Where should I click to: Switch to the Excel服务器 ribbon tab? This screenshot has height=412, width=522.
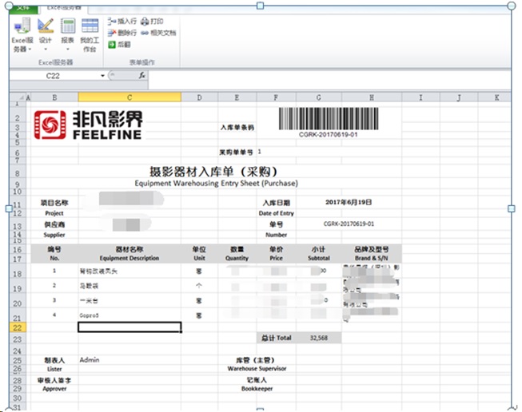pyautogui.click(x=62, y=6)
